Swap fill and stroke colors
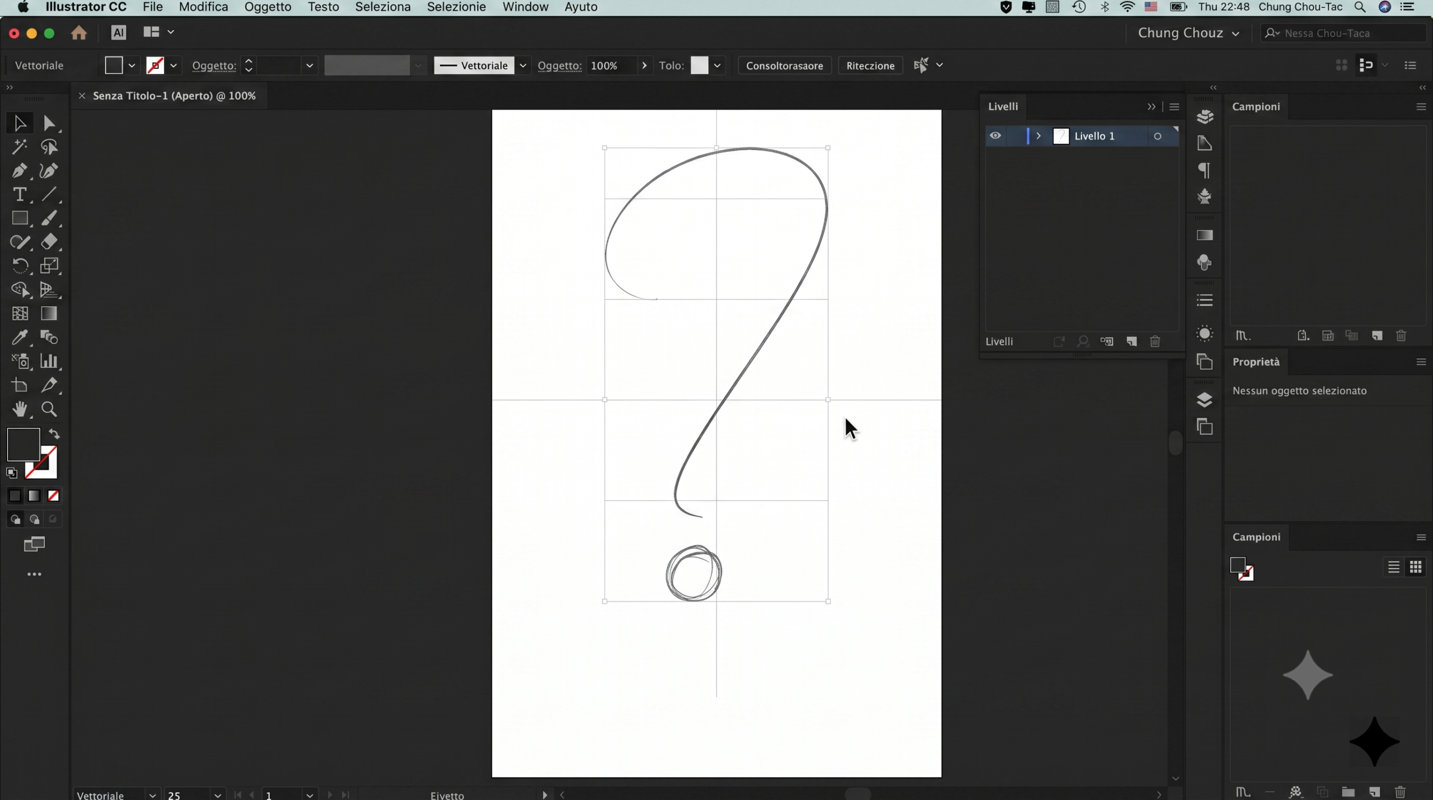Image resolution: width=1433 pixels, height=800 pixels. (54, 434)
